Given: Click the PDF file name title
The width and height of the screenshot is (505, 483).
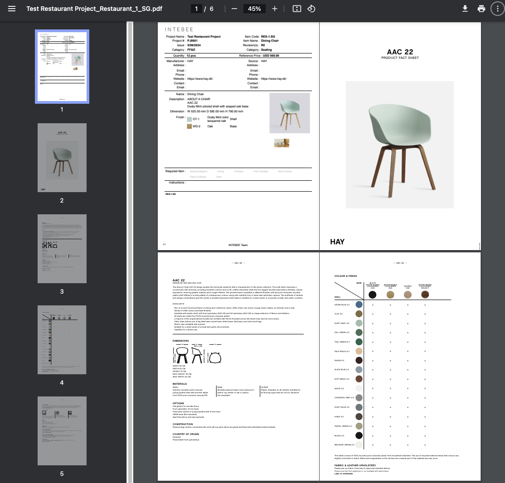Looking at the screenshot, I should click(x=94, y=9).
